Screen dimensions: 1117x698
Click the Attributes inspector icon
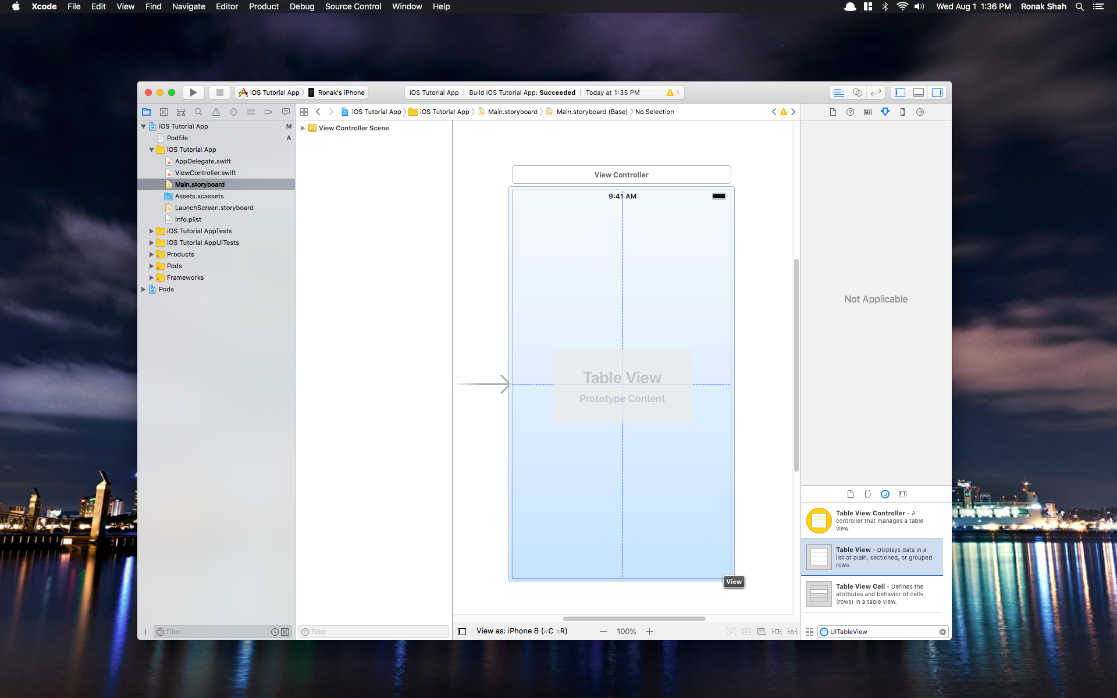[x=885, y=112]
